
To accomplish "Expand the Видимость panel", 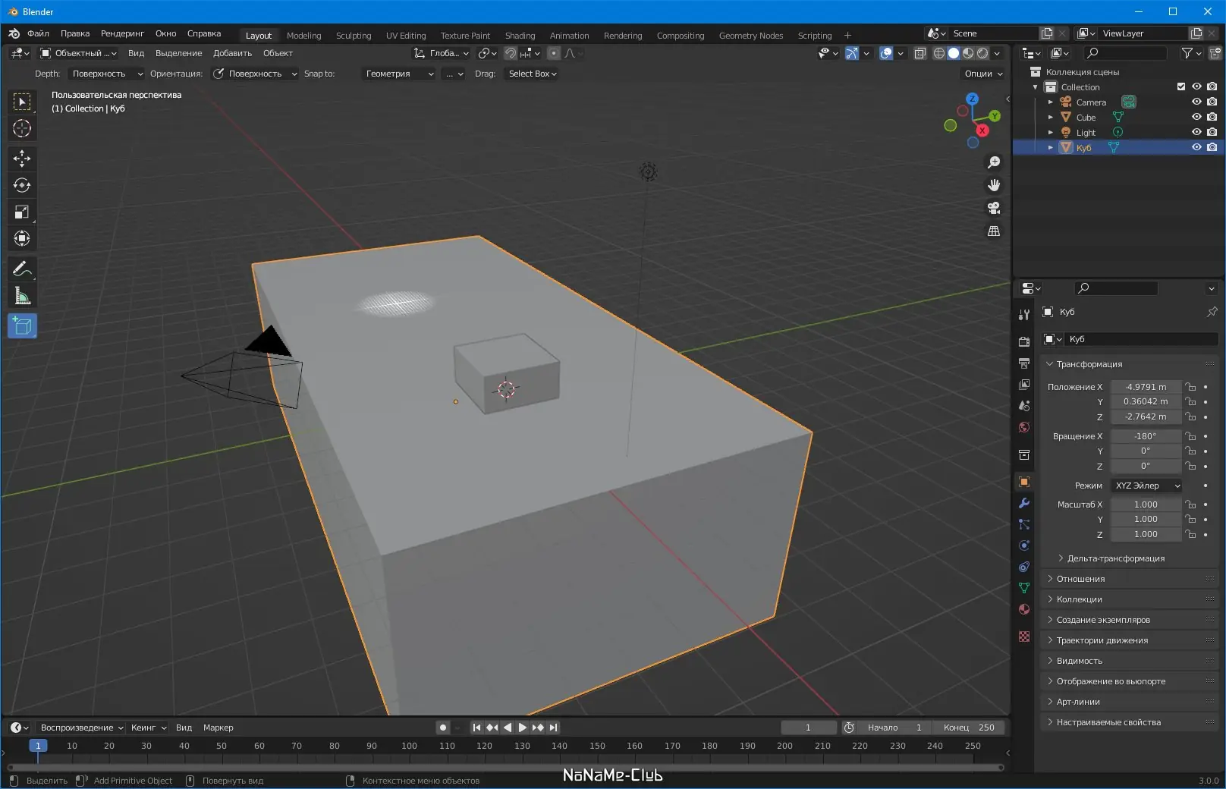I will (1079, 661).
